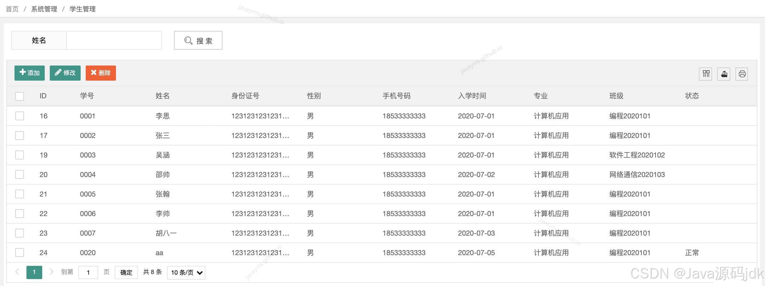Click ID cell 22
The height and width of the screenshot is (286, 765).
(43, 214)
